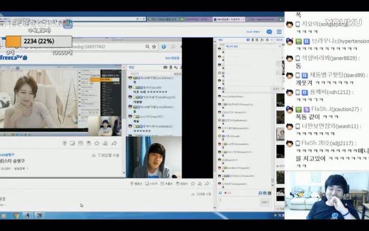Click the send button beside the chat input
The width and height of the screenshot is (369, 231).
click(x=265, y=202)
